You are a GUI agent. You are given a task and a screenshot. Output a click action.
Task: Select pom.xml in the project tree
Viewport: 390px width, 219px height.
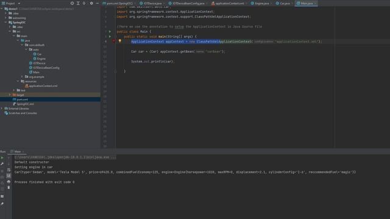pos(20,99)
